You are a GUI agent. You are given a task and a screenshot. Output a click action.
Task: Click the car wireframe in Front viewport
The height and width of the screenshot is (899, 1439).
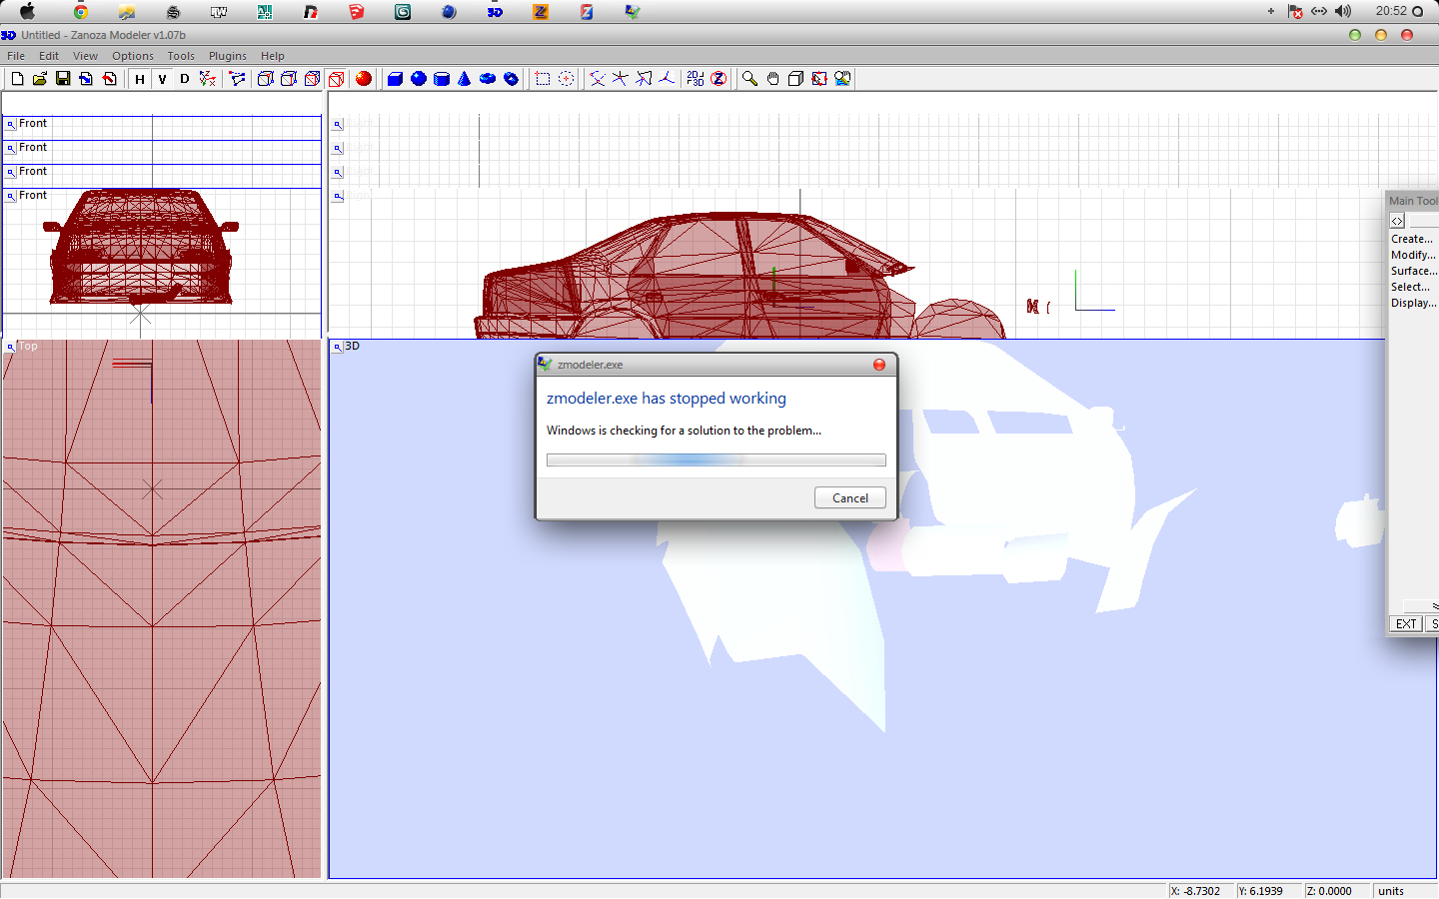point(141,247)
